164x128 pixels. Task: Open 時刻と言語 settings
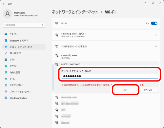[x=24, y=72]
